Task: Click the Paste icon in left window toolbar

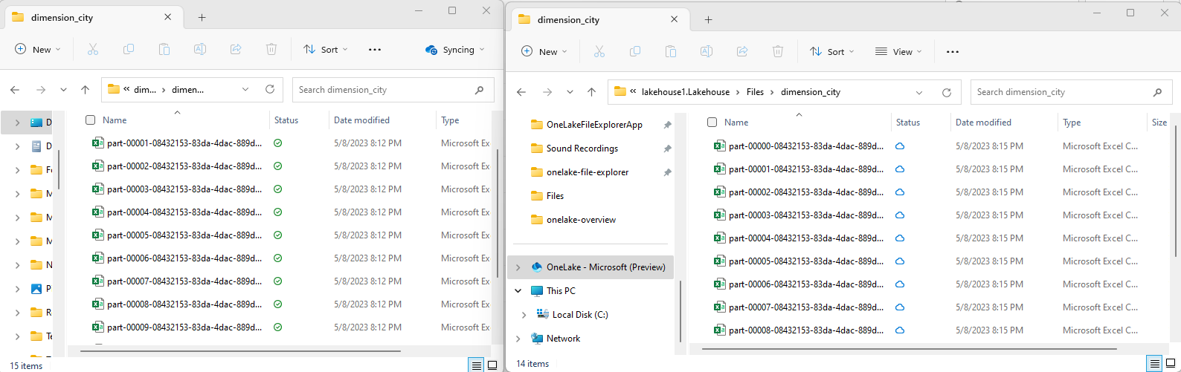Action: [164, 50]
